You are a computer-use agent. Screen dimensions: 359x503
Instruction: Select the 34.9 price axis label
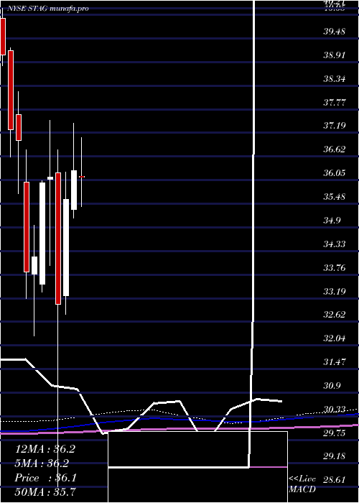(x=332, y=221)
